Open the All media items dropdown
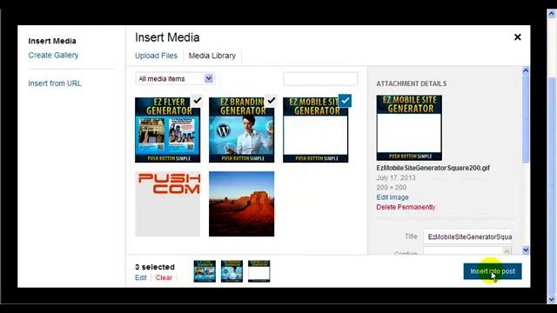Image resolution: width=557 pixels, height=313 pixels. 174,78
